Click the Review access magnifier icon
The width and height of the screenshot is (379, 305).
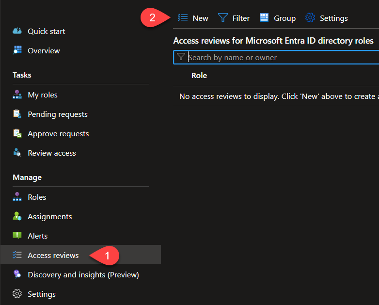tap(17, 153)
